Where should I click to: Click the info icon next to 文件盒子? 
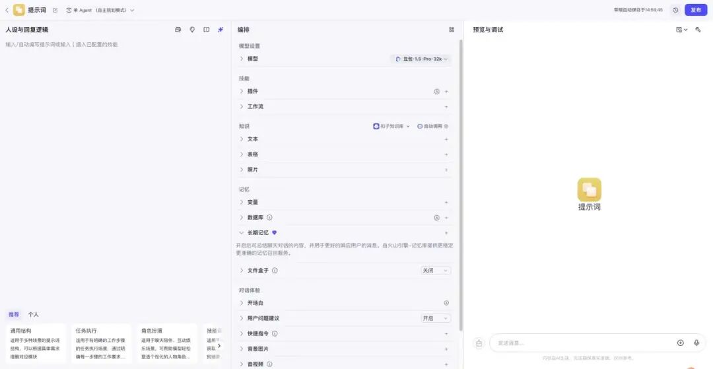click(x=275, y=271)
